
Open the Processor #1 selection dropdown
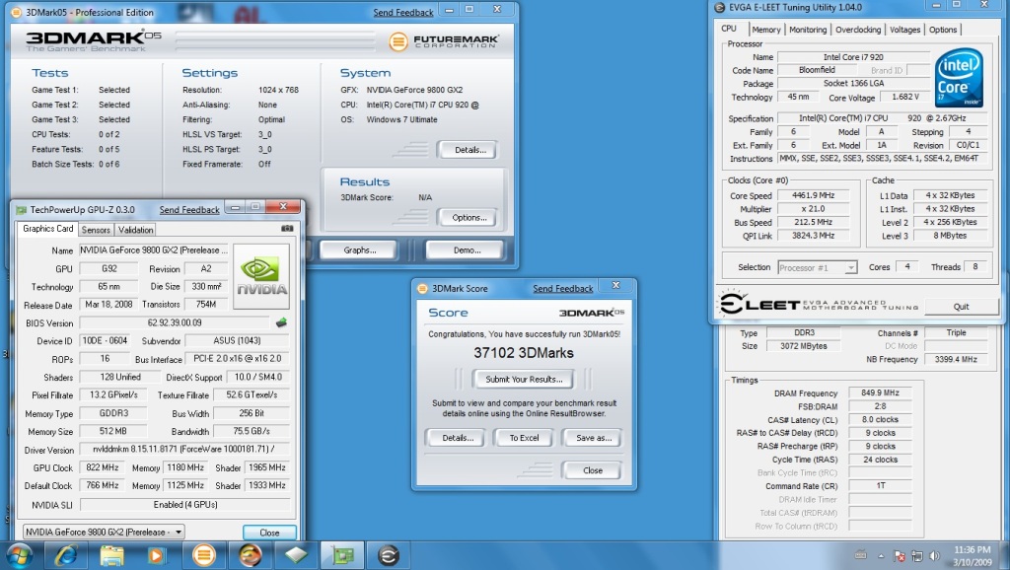pyautogui.click(x=818, y=267)
